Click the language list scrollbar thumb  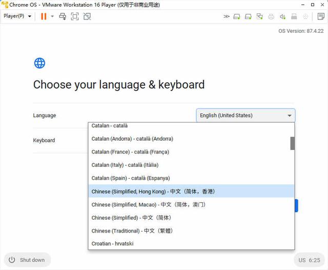pos(292,144)
